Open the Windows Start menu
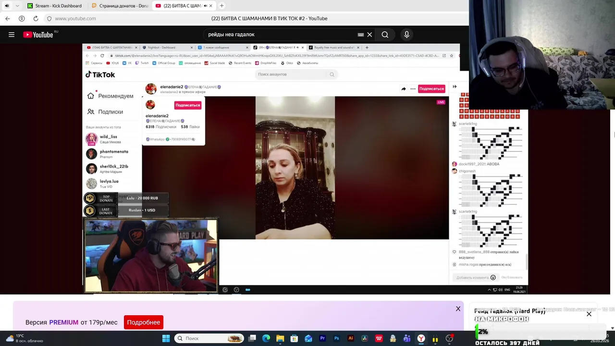This screenshot has height=346, width=615. click(x=166, y=338)
